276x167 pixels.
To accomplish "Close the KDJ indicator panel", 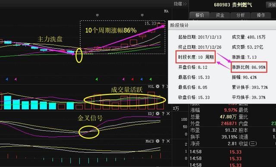I will (168, 114).
